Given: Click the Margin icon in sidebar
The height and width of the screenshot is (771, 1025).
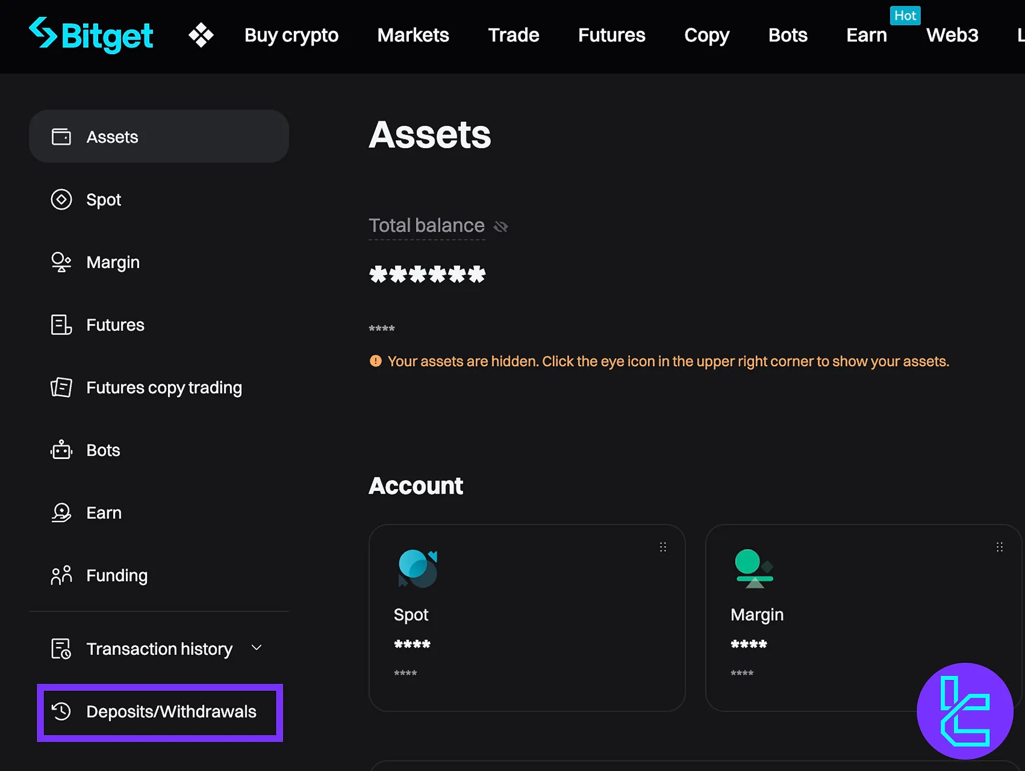Looking at the screenshot, I should (61, 262).
